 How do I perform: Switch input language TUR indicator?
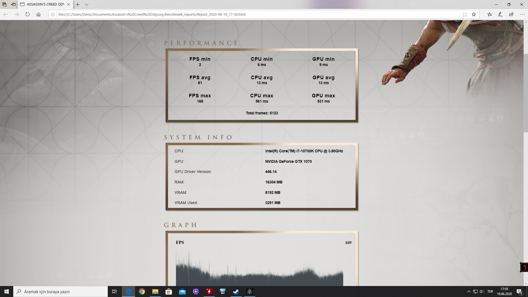coord(490,291)
